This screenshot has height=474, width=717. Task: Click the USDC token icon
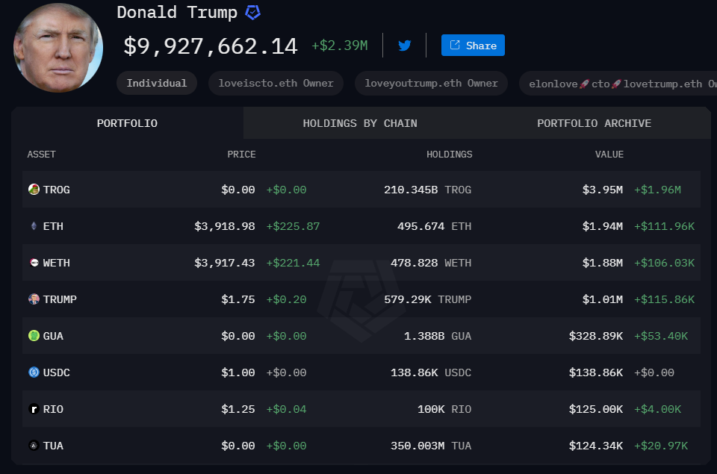point(34,372)
